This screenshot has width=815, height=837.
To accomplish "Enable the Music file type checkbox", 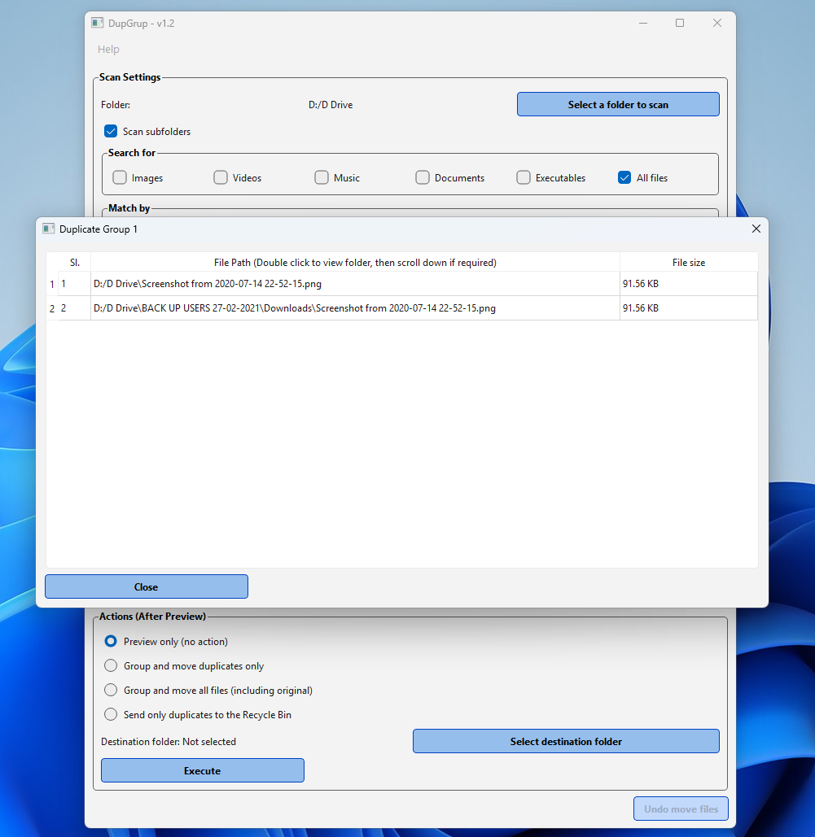I will click(x=321, y=177).
